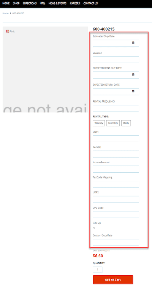Screen dimensions: 152x286
Task: Tick the Pick Up checkbox
Action: (93, 228)
